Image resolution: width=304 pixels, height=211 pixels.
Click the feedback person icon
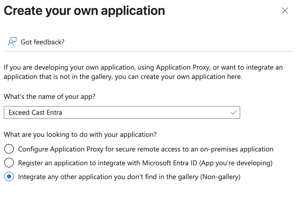pos(12,42)
